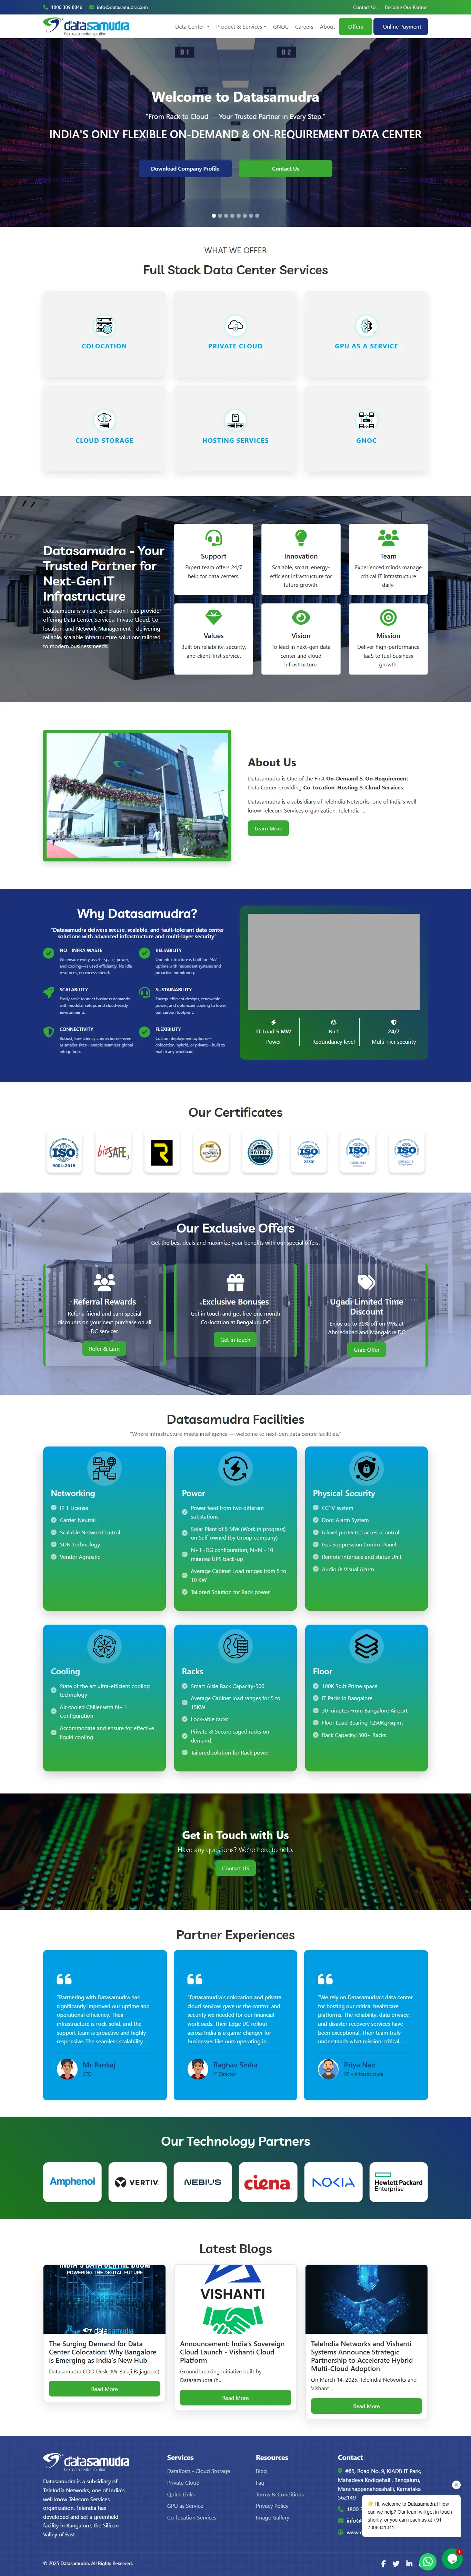Screen dimensions: 471x2576
Task: Click the Download Company Profile button
Action: (185, 168)
